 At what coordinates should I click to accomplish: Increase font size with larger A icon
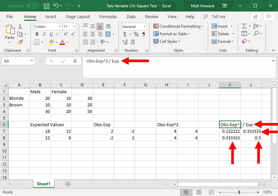66,34
